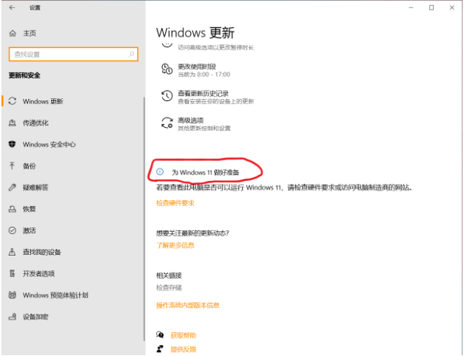The width and height of the screenshot is (464, 356).
Task: Click the 更改使用时段 clock icon
Action: [166, 69]
